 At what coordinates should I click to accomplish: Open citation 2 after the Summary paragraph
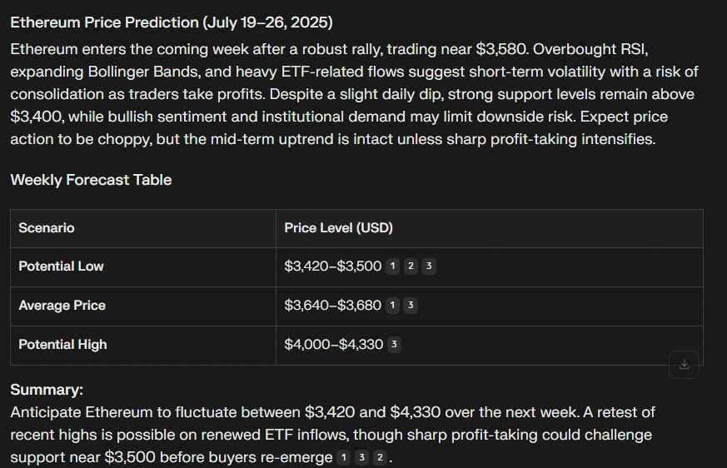tap(380, 458)
